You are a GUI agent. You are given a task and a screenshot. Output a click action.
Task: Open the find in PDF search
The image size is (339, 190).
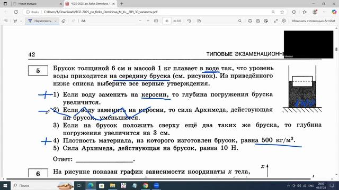click(240, 21)
